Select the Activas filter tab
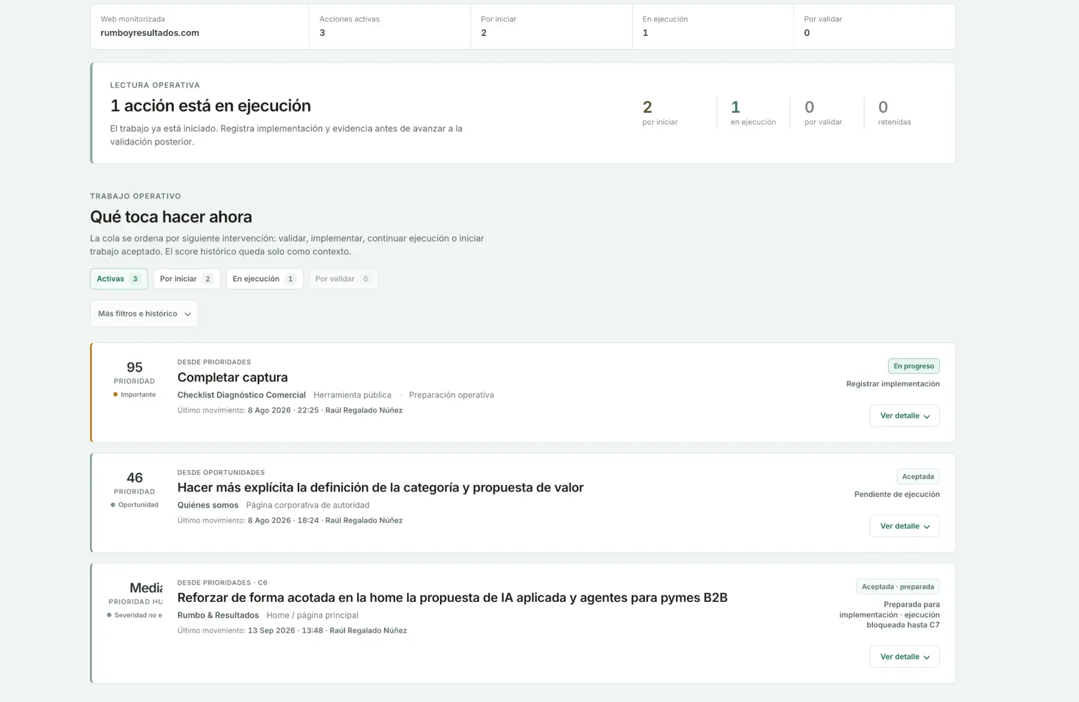The width and height of the screenshot is (1079, 702). 119,279
